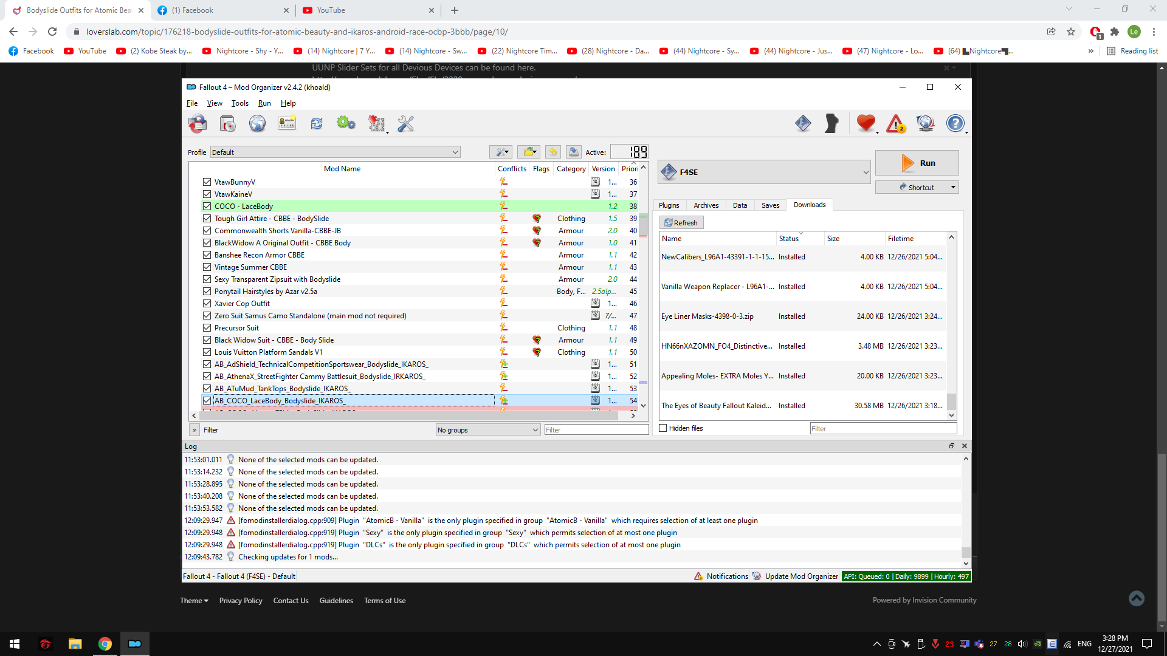Open Chrome extensions puzzle icon
1167x656 pixels.
pyautogui.click(x=1115, y=32)
